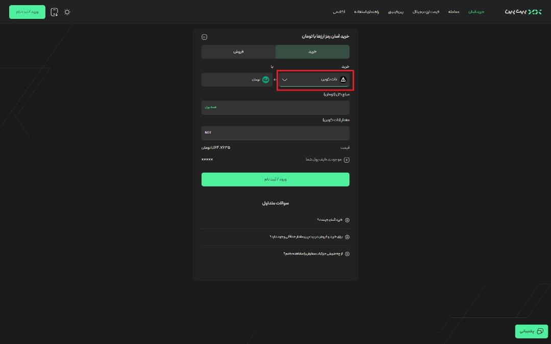Image resolution: width=551 pixels, height=344 pixels.
Task: Click the تومان (Toman) currency field
Action: coord(237,80)
